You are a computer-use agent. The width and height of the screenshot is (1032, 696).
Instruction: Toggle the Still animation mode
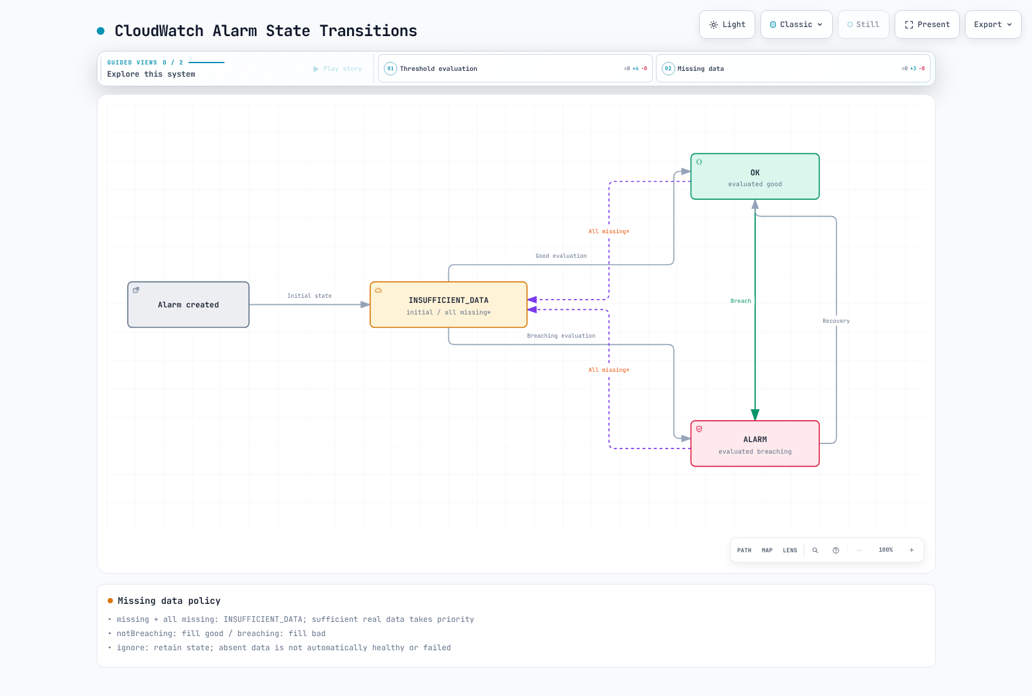[864, 24]
